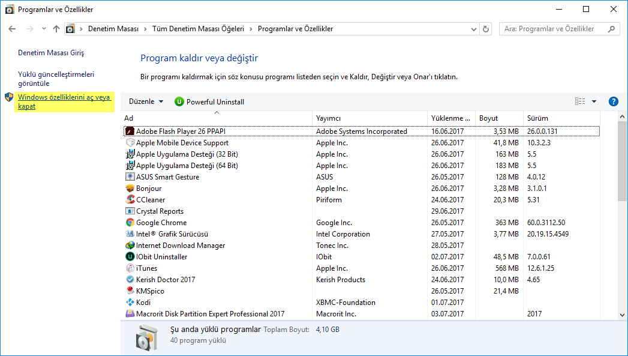Click the Tonec Inc. publisher cell
This screenshot has height=356, width=628.
[x=332, y=246]
